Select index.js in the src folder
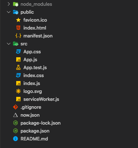 click(32, 83)
